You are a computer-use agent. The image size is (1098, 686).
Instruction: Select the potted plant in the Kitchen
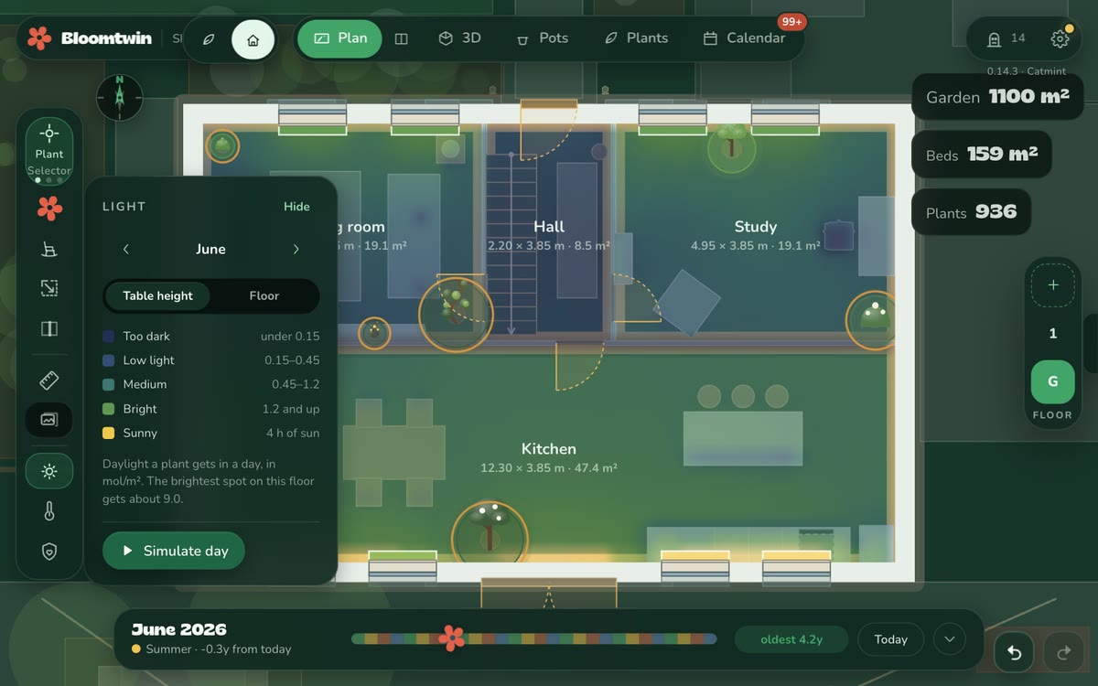click(490, 536)
